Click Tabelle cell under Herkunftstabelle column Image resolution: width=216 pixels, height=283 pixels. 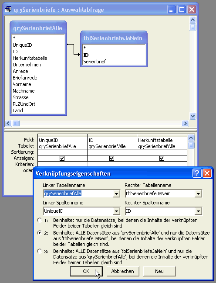tap(162, 146)
